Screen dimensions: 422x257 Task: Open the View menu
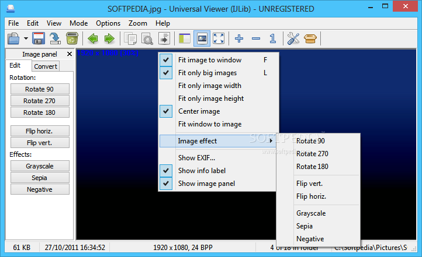(x=54, y=23)
